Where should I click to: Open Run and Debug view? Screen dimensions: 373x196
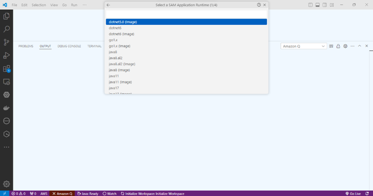6,55
